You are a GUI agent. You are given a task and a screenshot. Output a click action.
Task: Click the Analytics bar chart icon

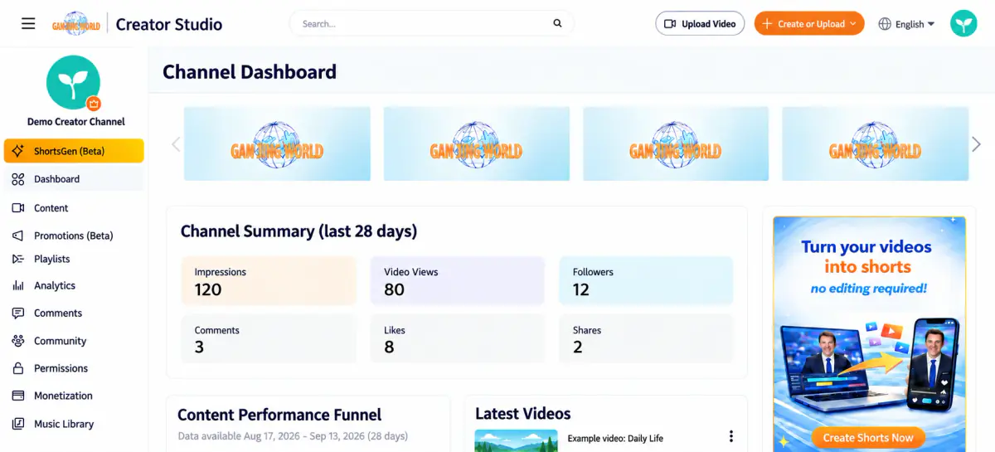click(18, 285)
